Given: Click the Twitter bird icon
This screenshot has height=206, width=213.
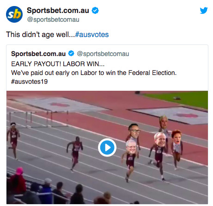Looking at the screenshot, I should point(204,11).
